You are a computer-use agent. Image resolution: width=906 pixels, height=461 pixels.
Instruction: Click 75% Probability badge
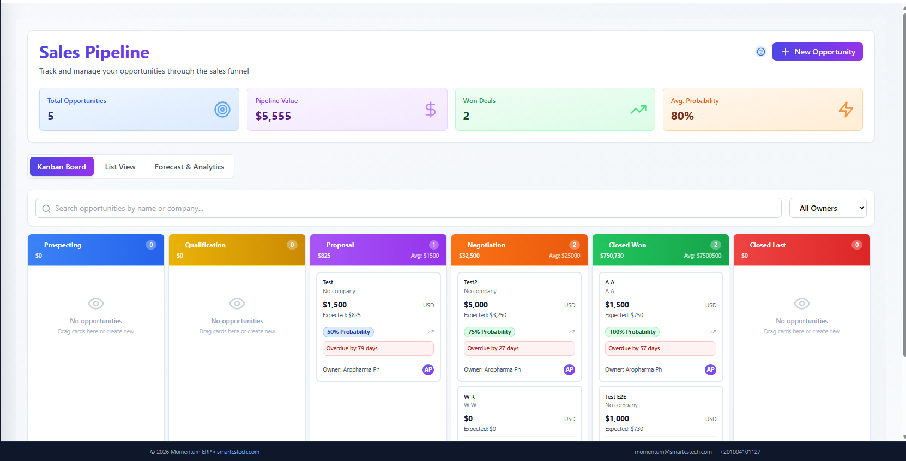click(490, 332)
